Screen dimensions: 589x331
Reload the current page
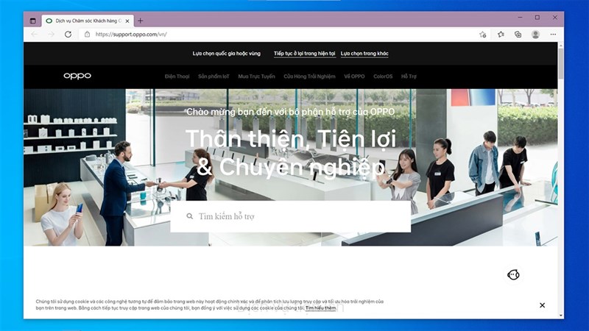(x=68, y=34)
